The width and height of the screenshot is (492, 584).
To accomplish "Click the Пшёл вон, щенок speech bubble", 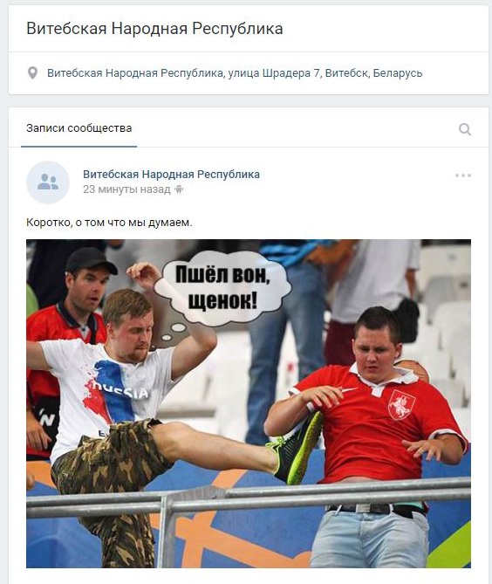I will [x=222, y=287].
